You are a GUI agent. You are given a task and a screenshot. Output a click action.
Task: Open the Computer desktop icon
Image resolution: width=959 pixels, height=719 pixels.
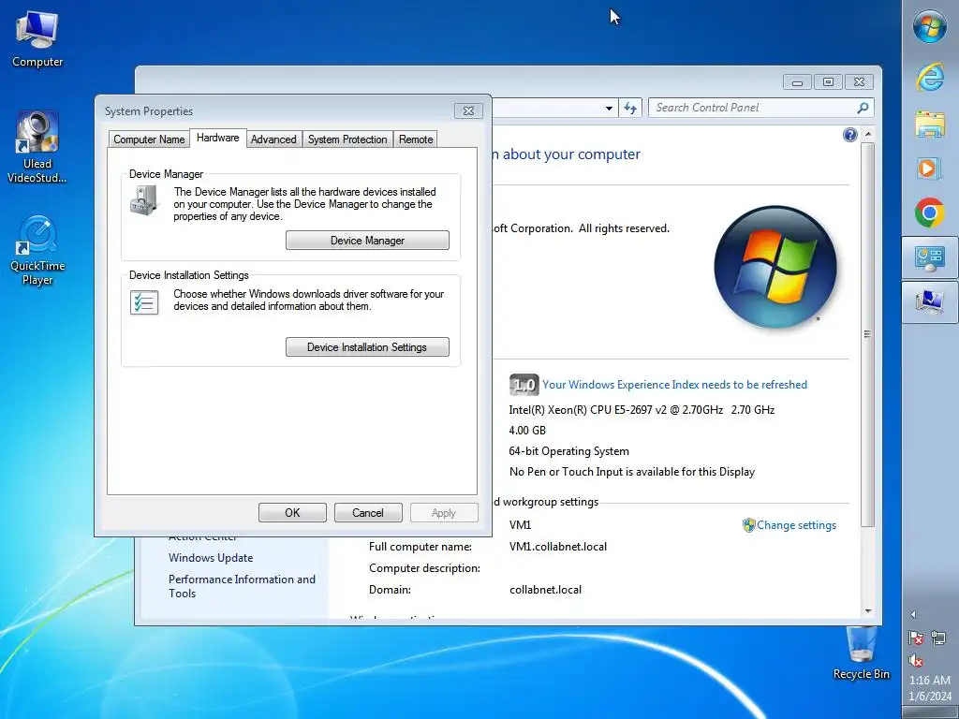point(37,37)
